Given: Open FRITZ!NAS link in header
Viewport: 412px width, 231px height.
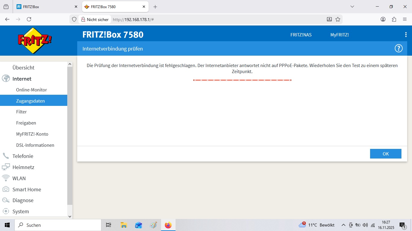Looking at the screenshot, I should (x=301, y=35).
